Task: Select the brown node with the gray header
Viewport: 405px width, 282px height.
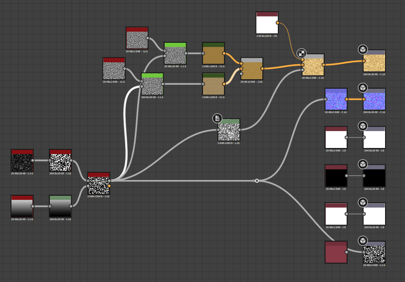Action: pos(251,69)
